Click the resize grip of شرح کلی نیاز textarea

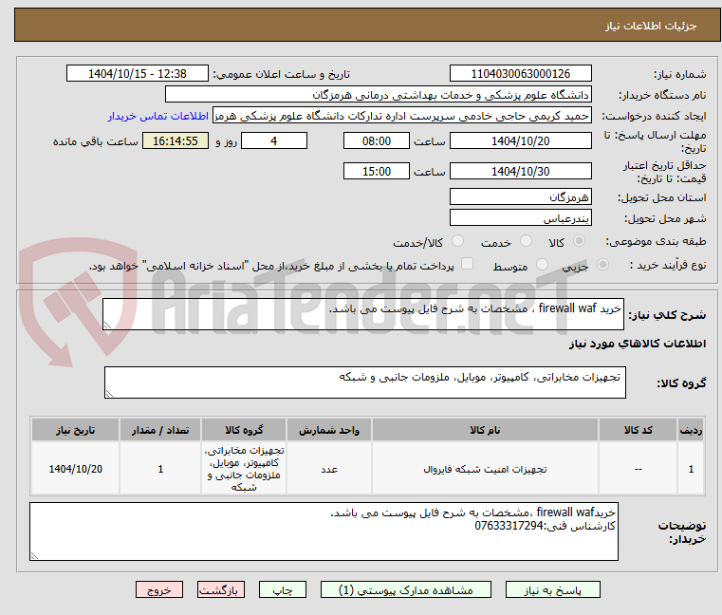click(108, 326)
